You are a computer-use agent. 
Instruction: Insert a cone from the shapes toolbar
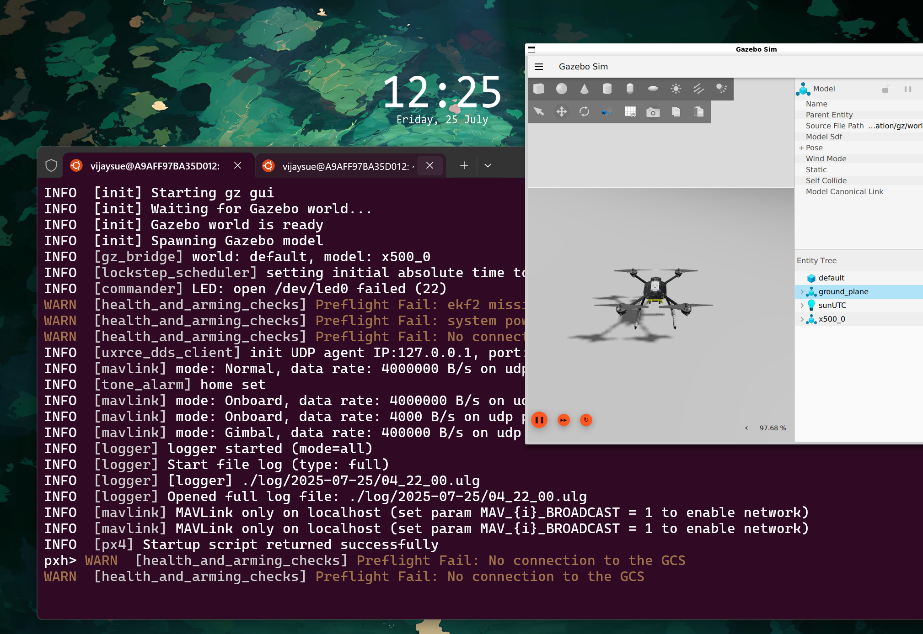tap(585, 89)
